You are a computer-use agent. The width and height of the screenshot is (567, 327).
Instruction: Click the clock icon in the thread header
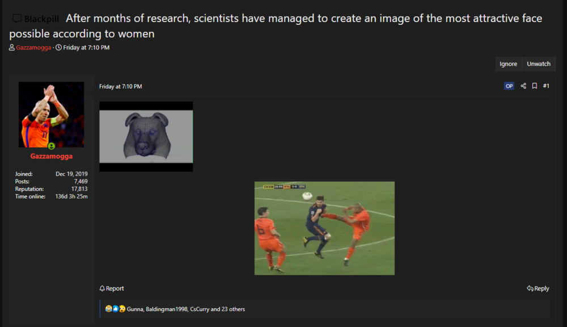pyautogui.click(x=58, y=48)
